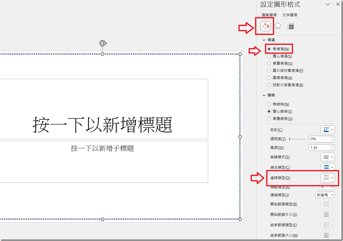This screenshot has height=241, width=343.
Task: Select 圖樣填滿(A) radio option
Action: [280, 78]
